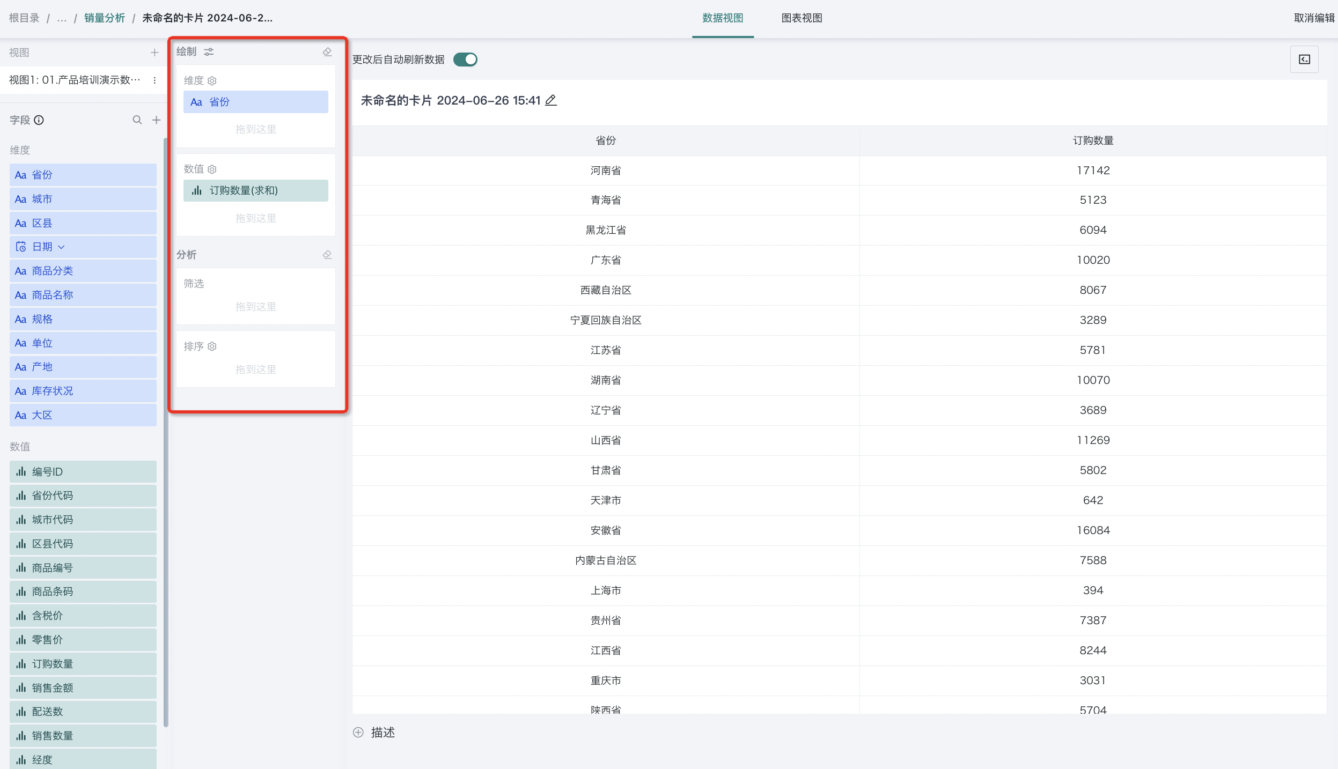1338x769 pixels.
Task: Toggle 更改后自动刷新数据 switch off
Action: [x=465, y=60]
